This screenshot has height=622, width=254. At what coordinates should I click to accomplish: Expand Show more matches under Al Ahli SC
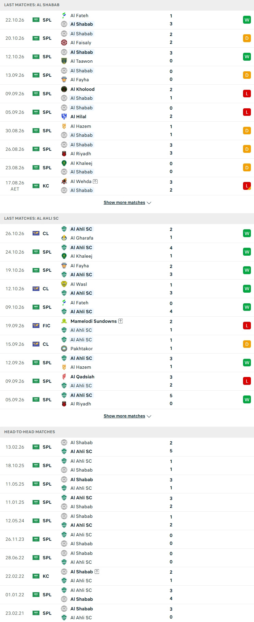click(x=128, y=416)
